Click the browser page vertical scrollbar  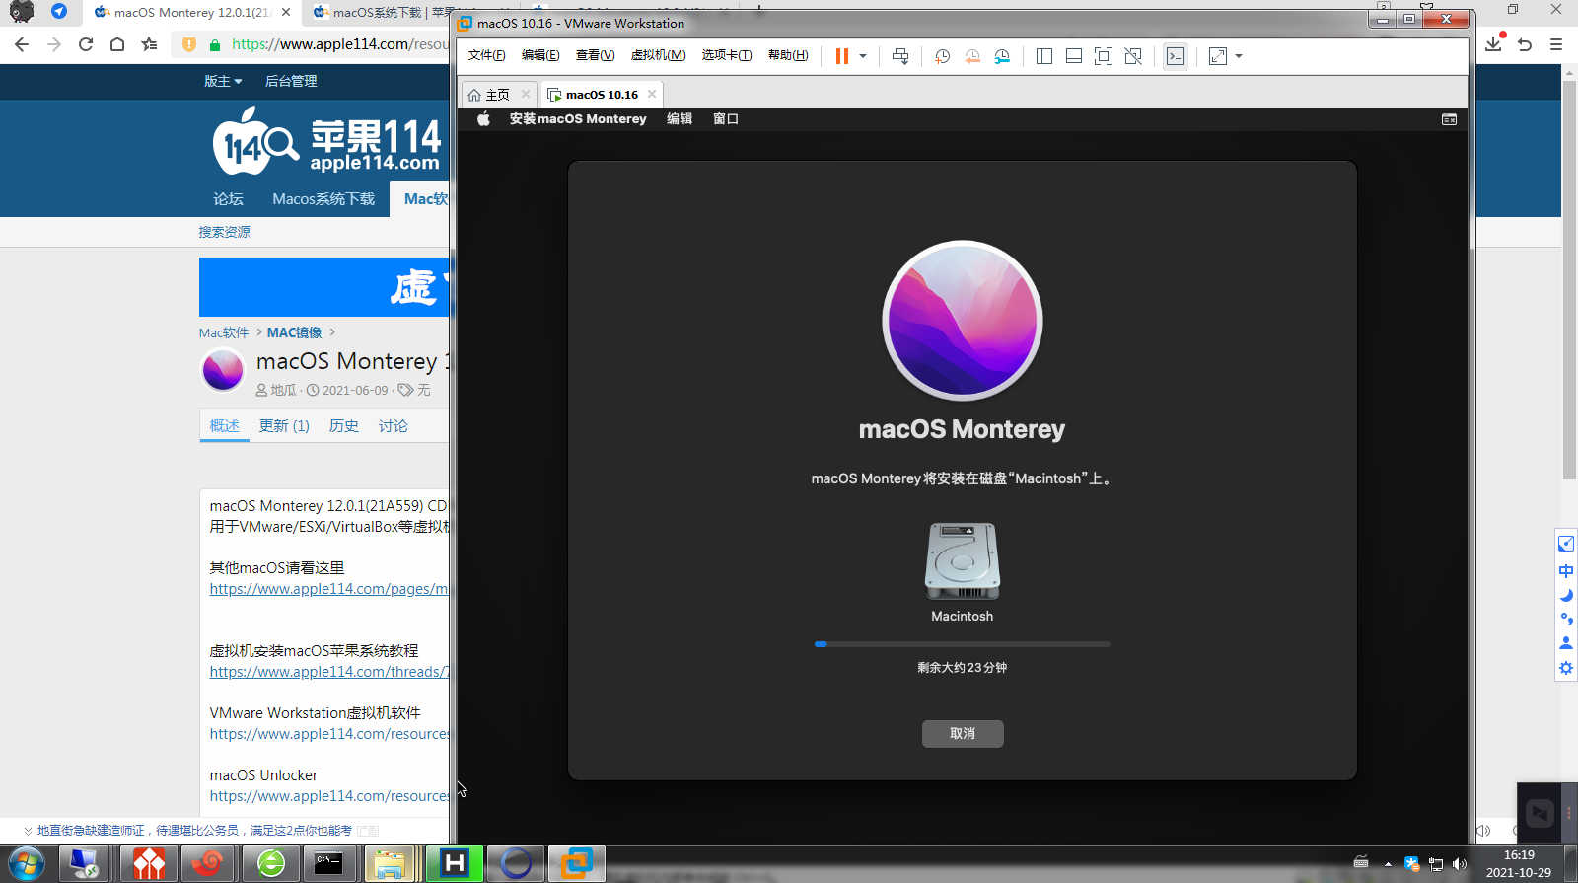tap(1569, 279)
